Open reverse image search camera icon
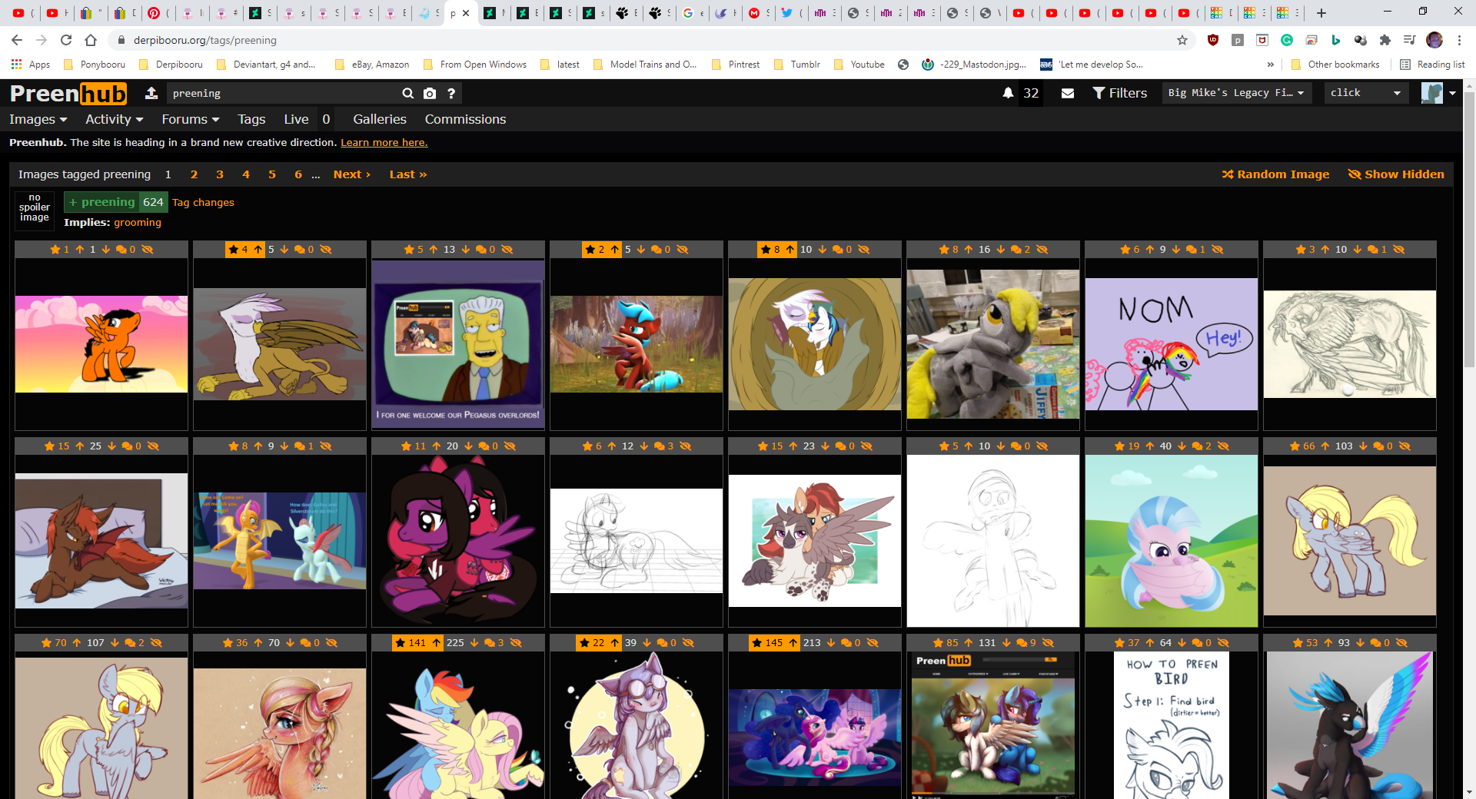1476x799 pixels. point(430,93)
